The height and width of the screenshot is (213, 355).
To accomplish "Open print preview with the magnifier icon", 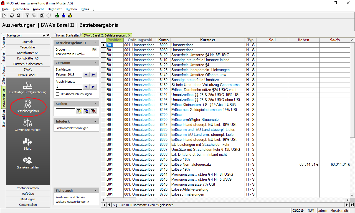I will pyautogui.click(x=18, y=15).
